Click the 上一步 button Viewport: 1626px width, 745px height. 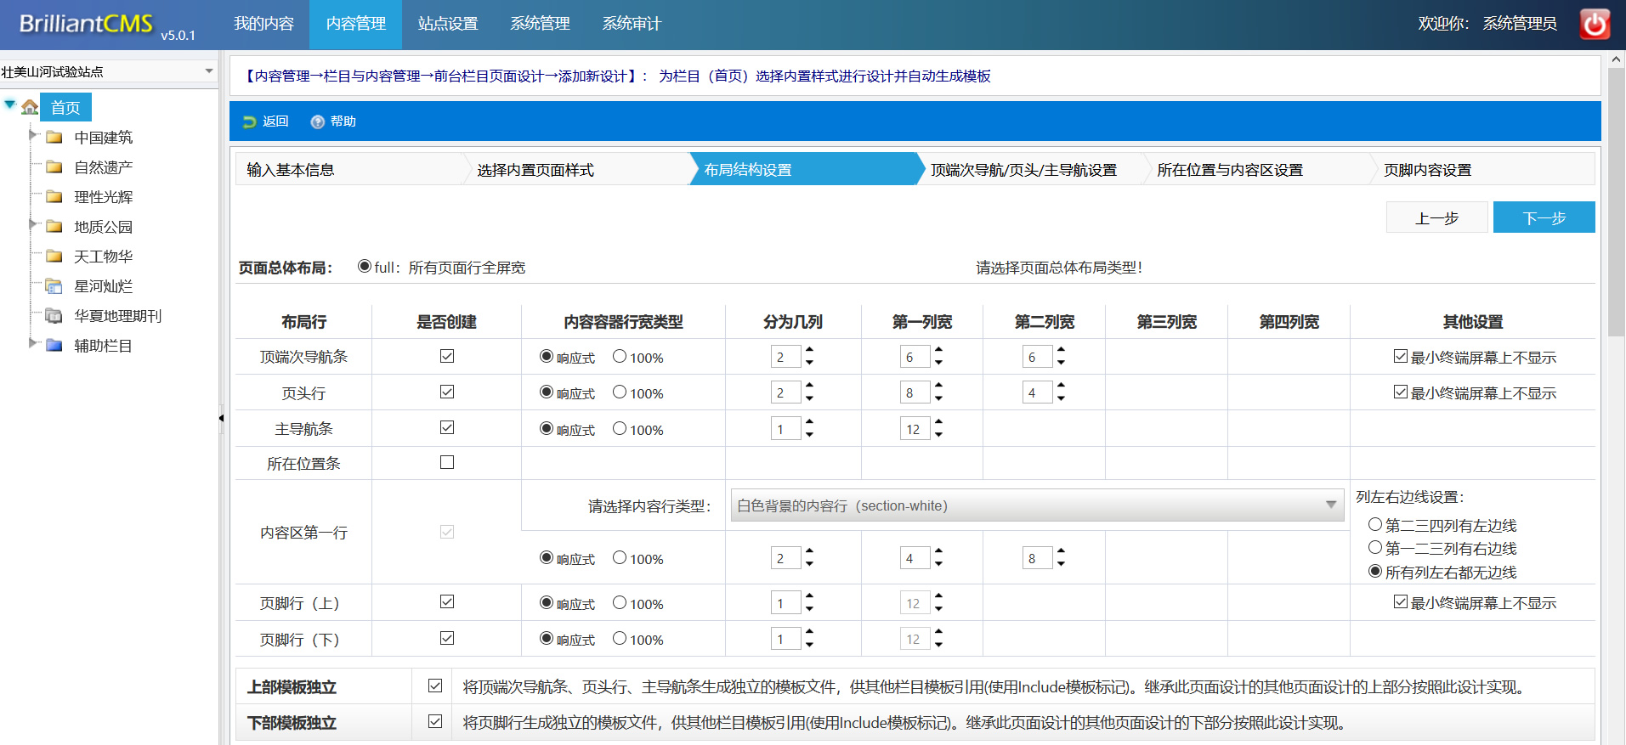(x=1436, y=217)
